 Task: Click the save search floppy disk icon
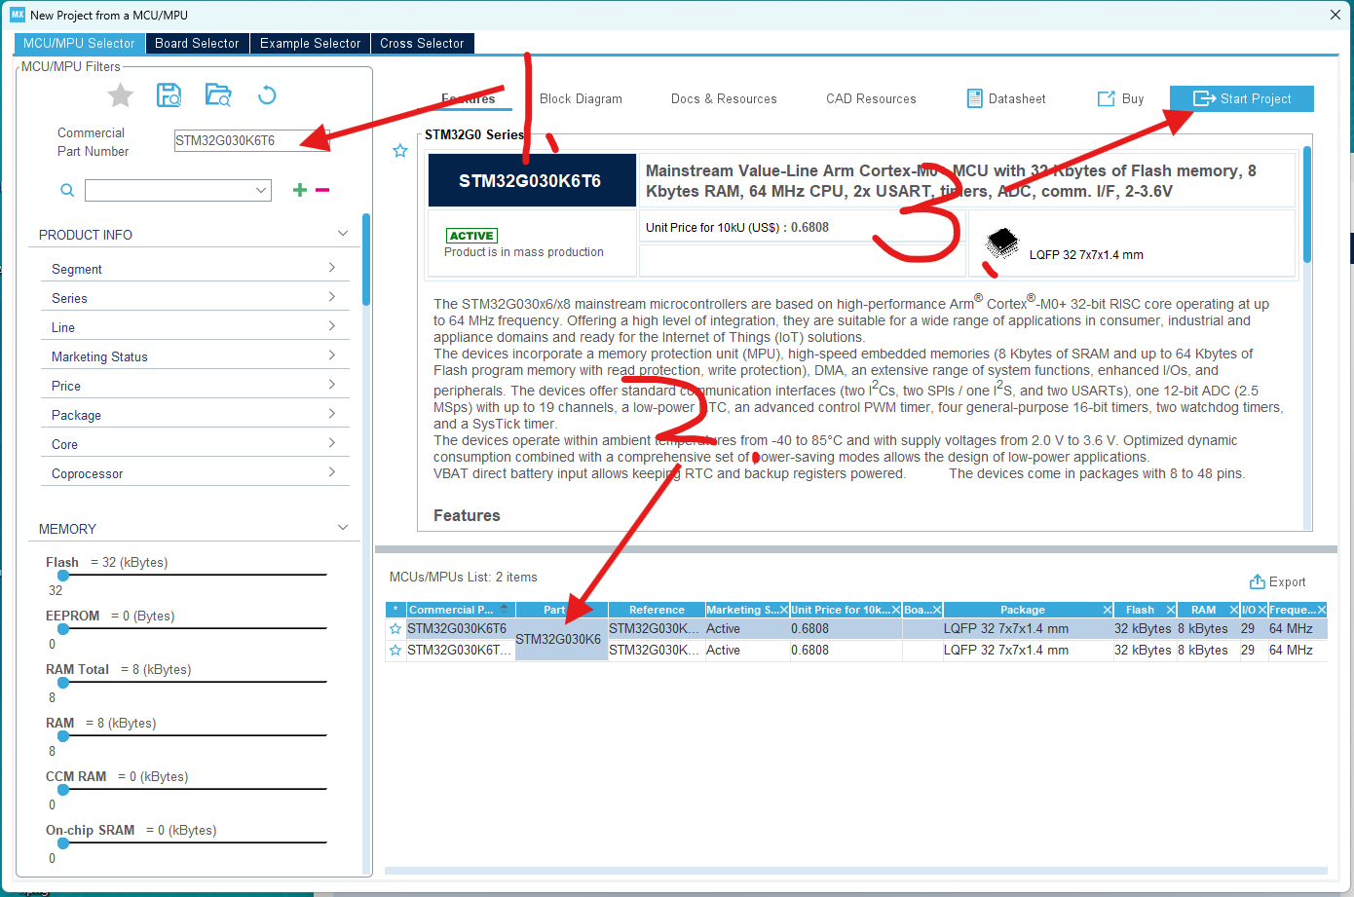(169, 94)
